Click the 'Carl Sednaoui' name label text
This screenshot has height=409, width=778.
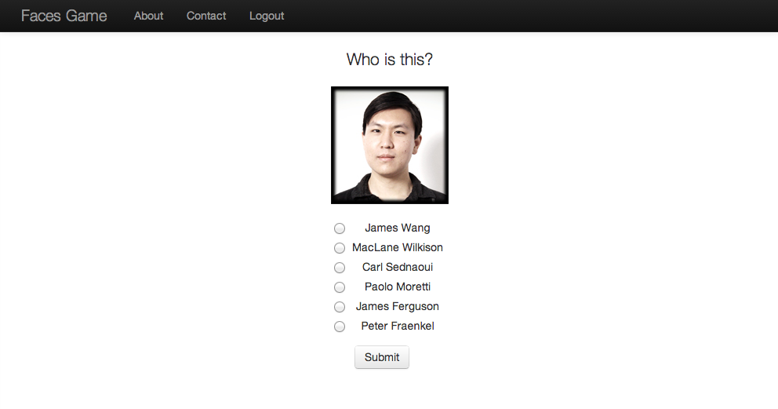point(398,267)
